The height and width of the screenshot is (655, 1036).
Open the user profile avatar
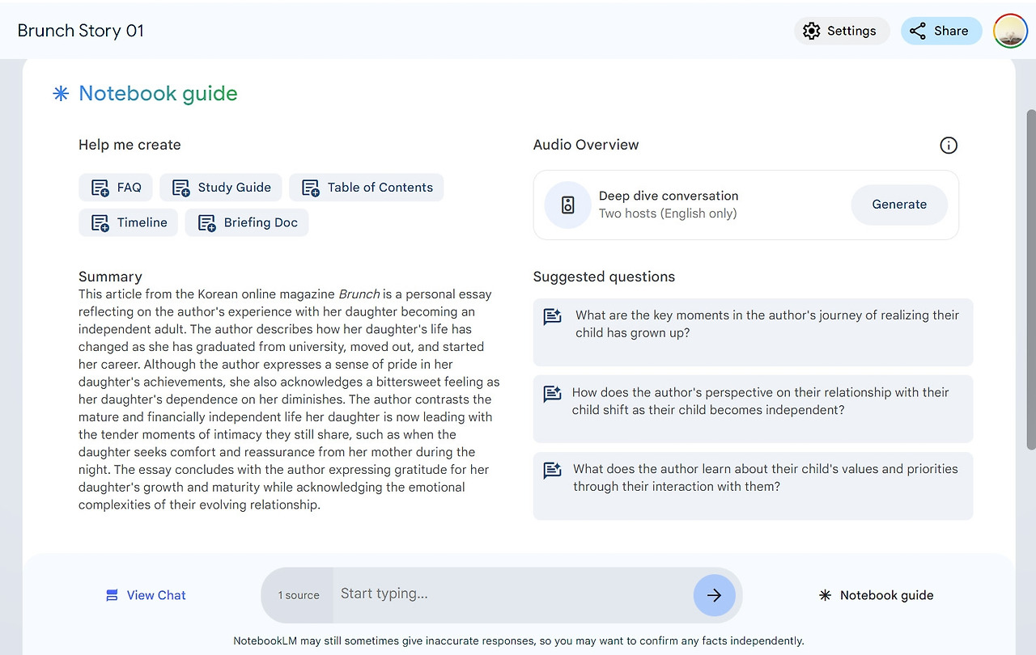1010,31
